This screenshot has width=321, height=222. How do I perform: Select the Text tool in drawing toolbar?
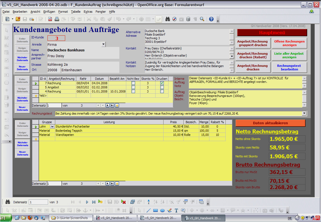pyautogui.click(x=176, y=210)
